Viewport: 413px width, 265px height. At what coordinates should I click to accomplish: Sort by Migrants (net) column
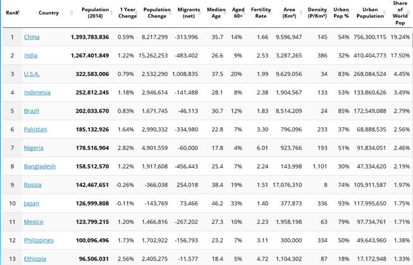188,13
